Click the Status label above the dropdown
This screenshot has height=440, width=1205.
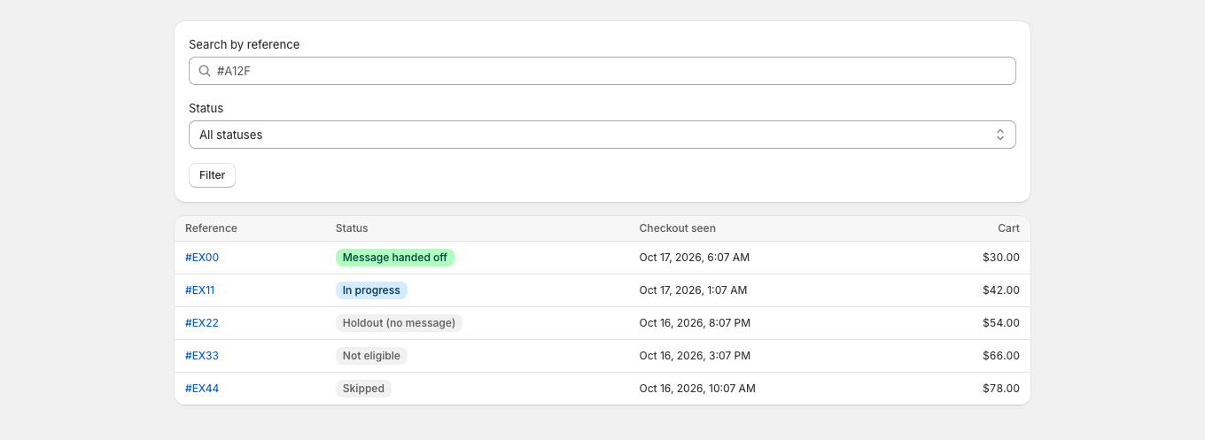click(206, 108)
